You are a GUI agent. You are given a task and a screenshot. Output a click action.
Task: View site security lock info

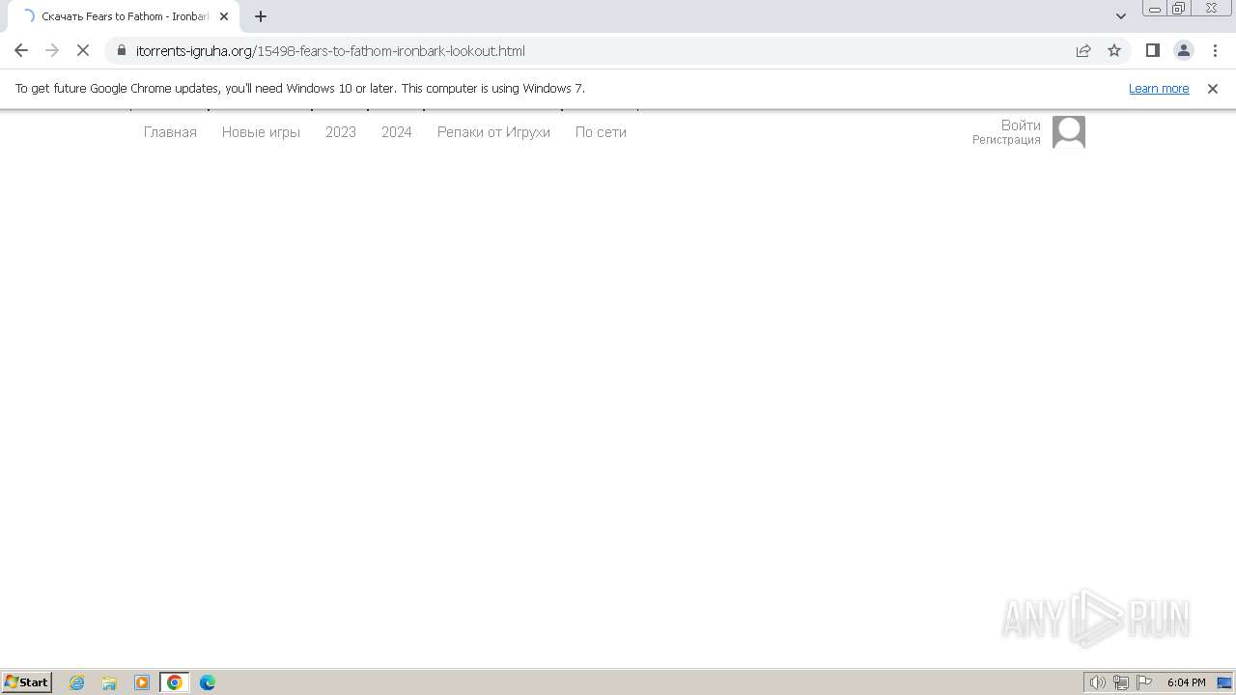click(x=122, y=50)
